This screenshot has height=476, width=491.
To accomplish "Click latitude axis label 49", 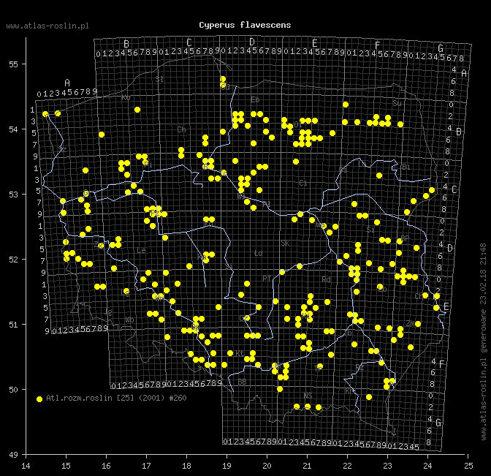I will [13, 455].
